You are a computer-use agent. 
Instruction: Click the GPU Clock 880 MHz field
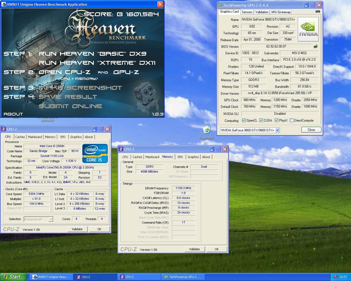pos(250,100)
